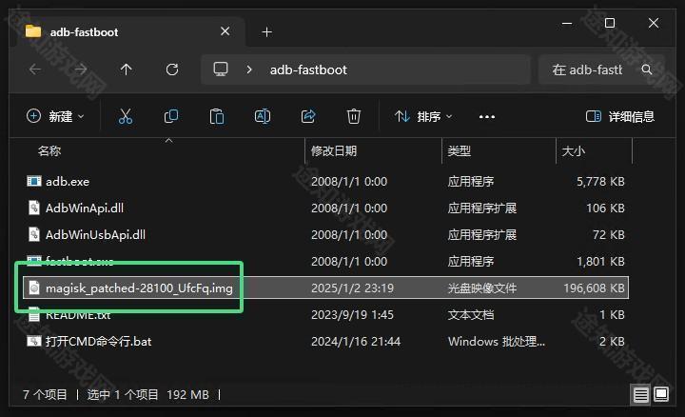
Task: Click the 文本文档 type cell
Action: (471, 315)
